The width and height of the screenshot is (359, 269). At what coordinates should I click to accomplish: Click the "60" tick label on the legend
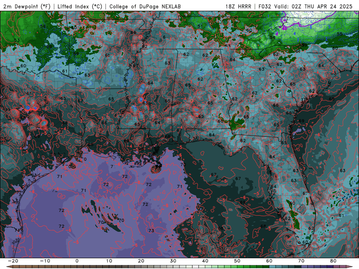tap(269, 261)
